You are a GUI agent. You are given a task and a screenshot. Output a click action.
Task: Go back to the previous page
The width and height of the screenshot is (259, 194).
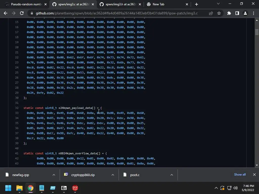click(6, 13)
